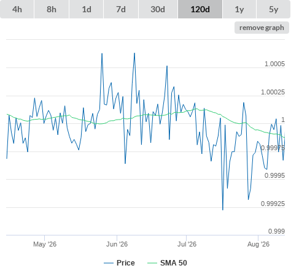Click the 1.0005 y-axis gridline label
This screenshot has width=291, height=279.
click(274, 64)
